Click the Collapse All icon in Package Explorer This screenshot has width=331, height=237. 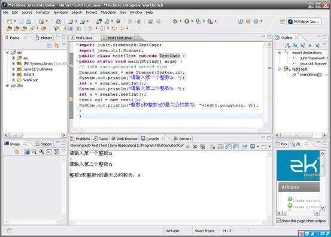(x=49, y=45)
